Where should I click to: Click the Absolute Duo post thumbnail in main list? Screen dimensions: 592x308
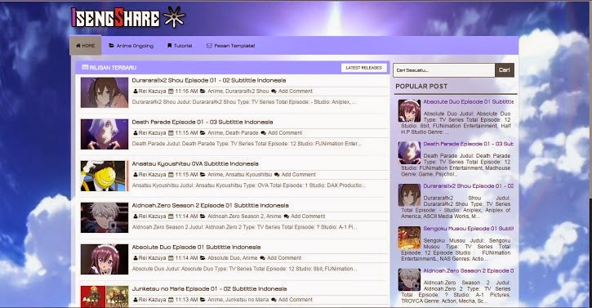pos(105,259)
